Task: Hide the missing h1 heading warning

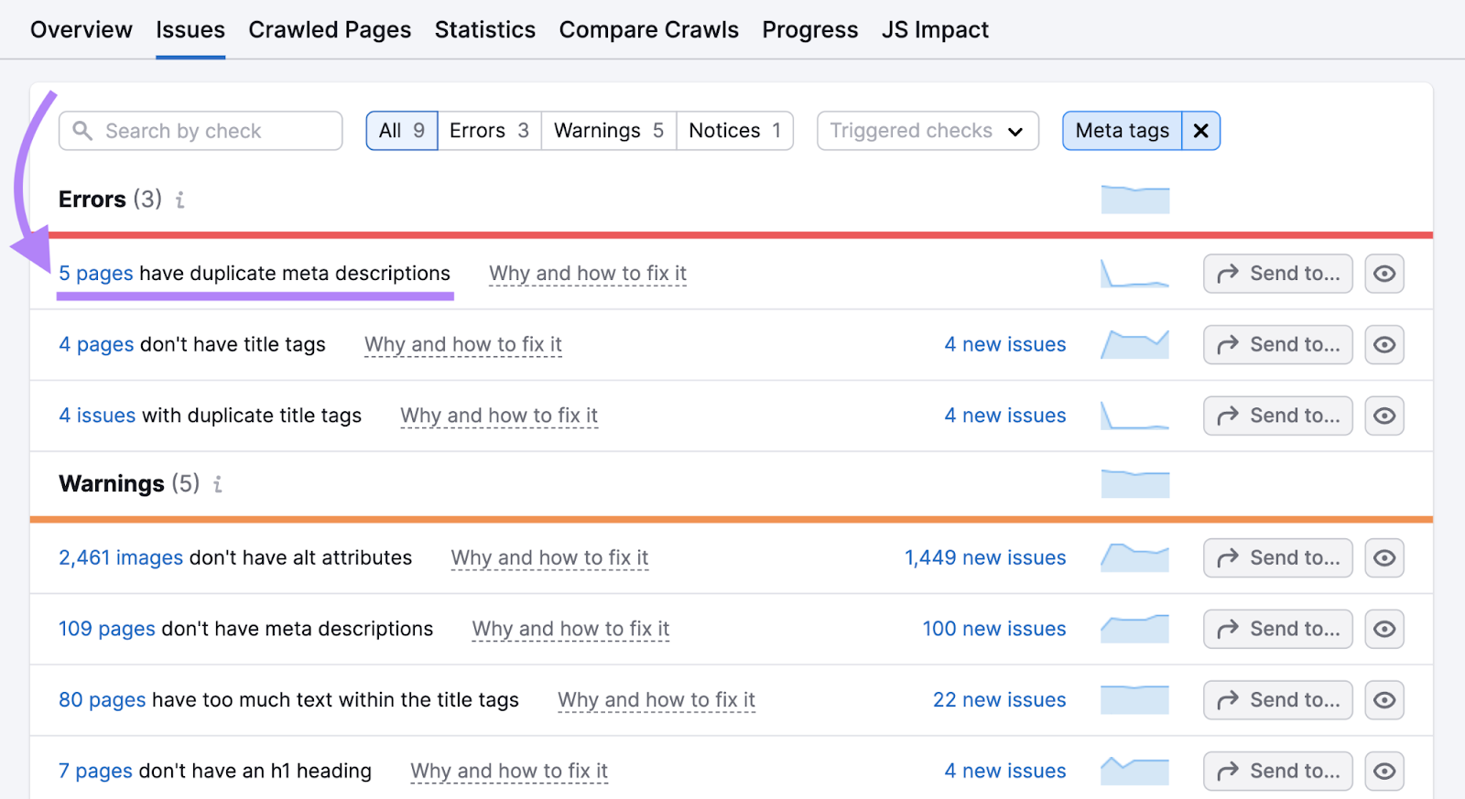Action: tap(1384, 772)
